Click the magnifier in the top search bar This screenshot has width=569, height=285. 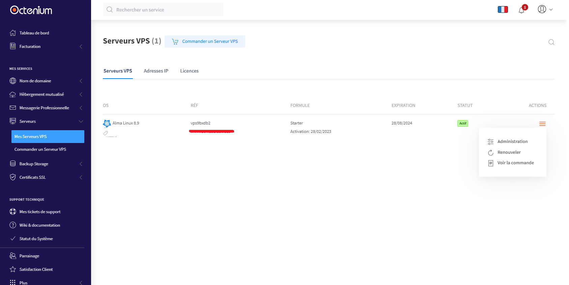pos(110,9)
